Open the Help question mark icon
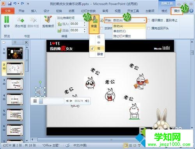This screenshot has height=149, width=195. click(191, 11)
